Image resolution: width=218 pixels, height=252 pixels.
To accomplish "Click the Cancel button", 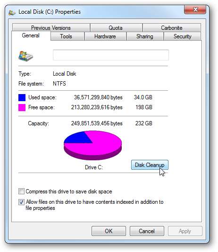I will click(x=147, y=231).
